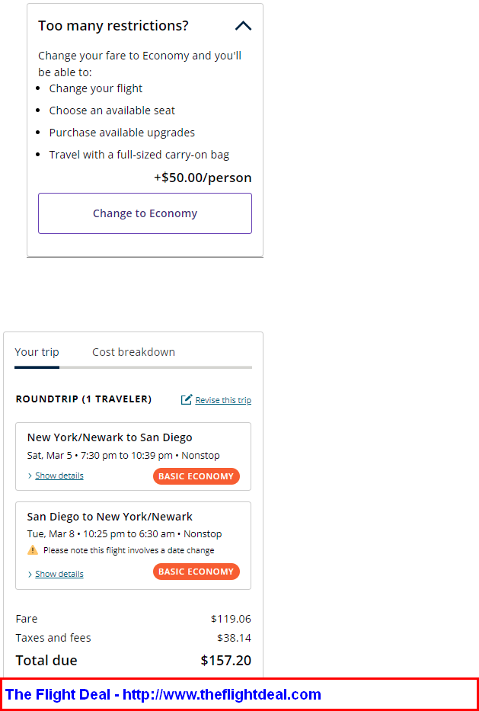Show details for San Diego to Newark flight
The width and height of the screenshot is (479, 711).
(x=59, y=574)
